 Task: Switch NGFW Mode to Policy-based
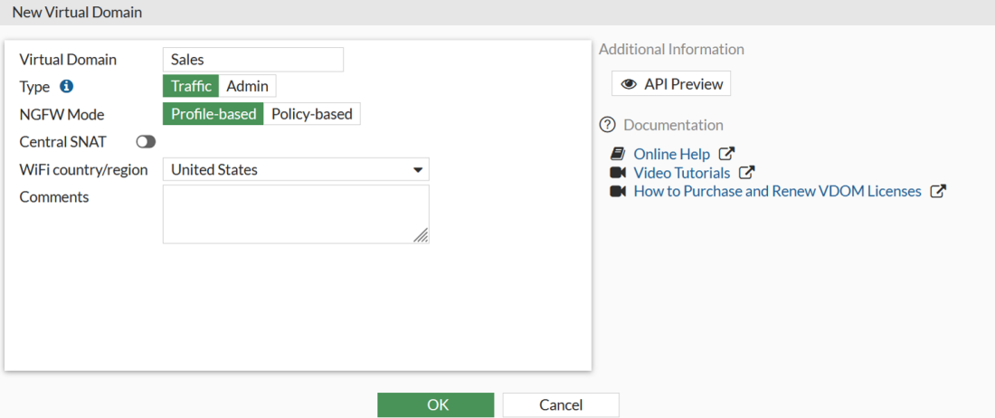tap(312, 114)
